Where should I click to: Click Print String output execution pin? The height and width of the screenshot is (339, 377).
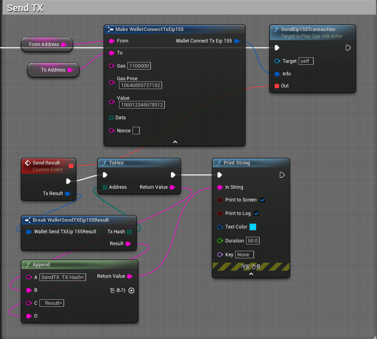(x=282, y=175)
